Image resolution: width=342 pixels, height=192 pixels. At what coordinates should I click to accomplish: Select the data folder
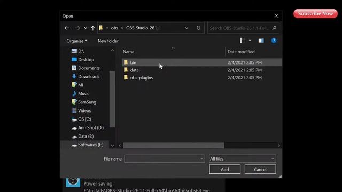202,70
